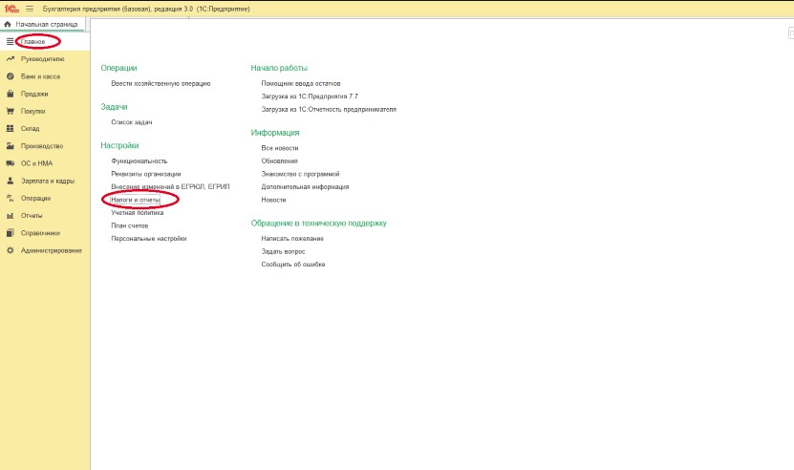Click the bar chart icon for Отчеты

[10, 216]
